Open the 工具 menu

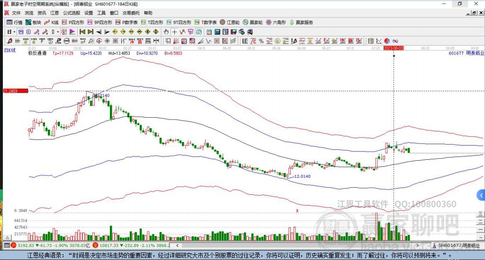(x=101, y=13)
